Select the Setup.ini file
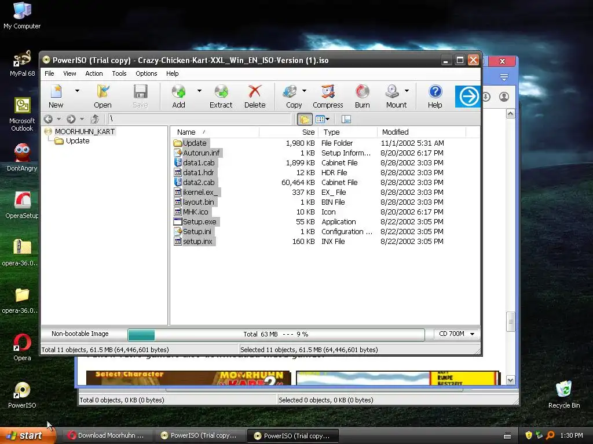The height and width of the screenshot is (444, 593). (x=197, y=231)
